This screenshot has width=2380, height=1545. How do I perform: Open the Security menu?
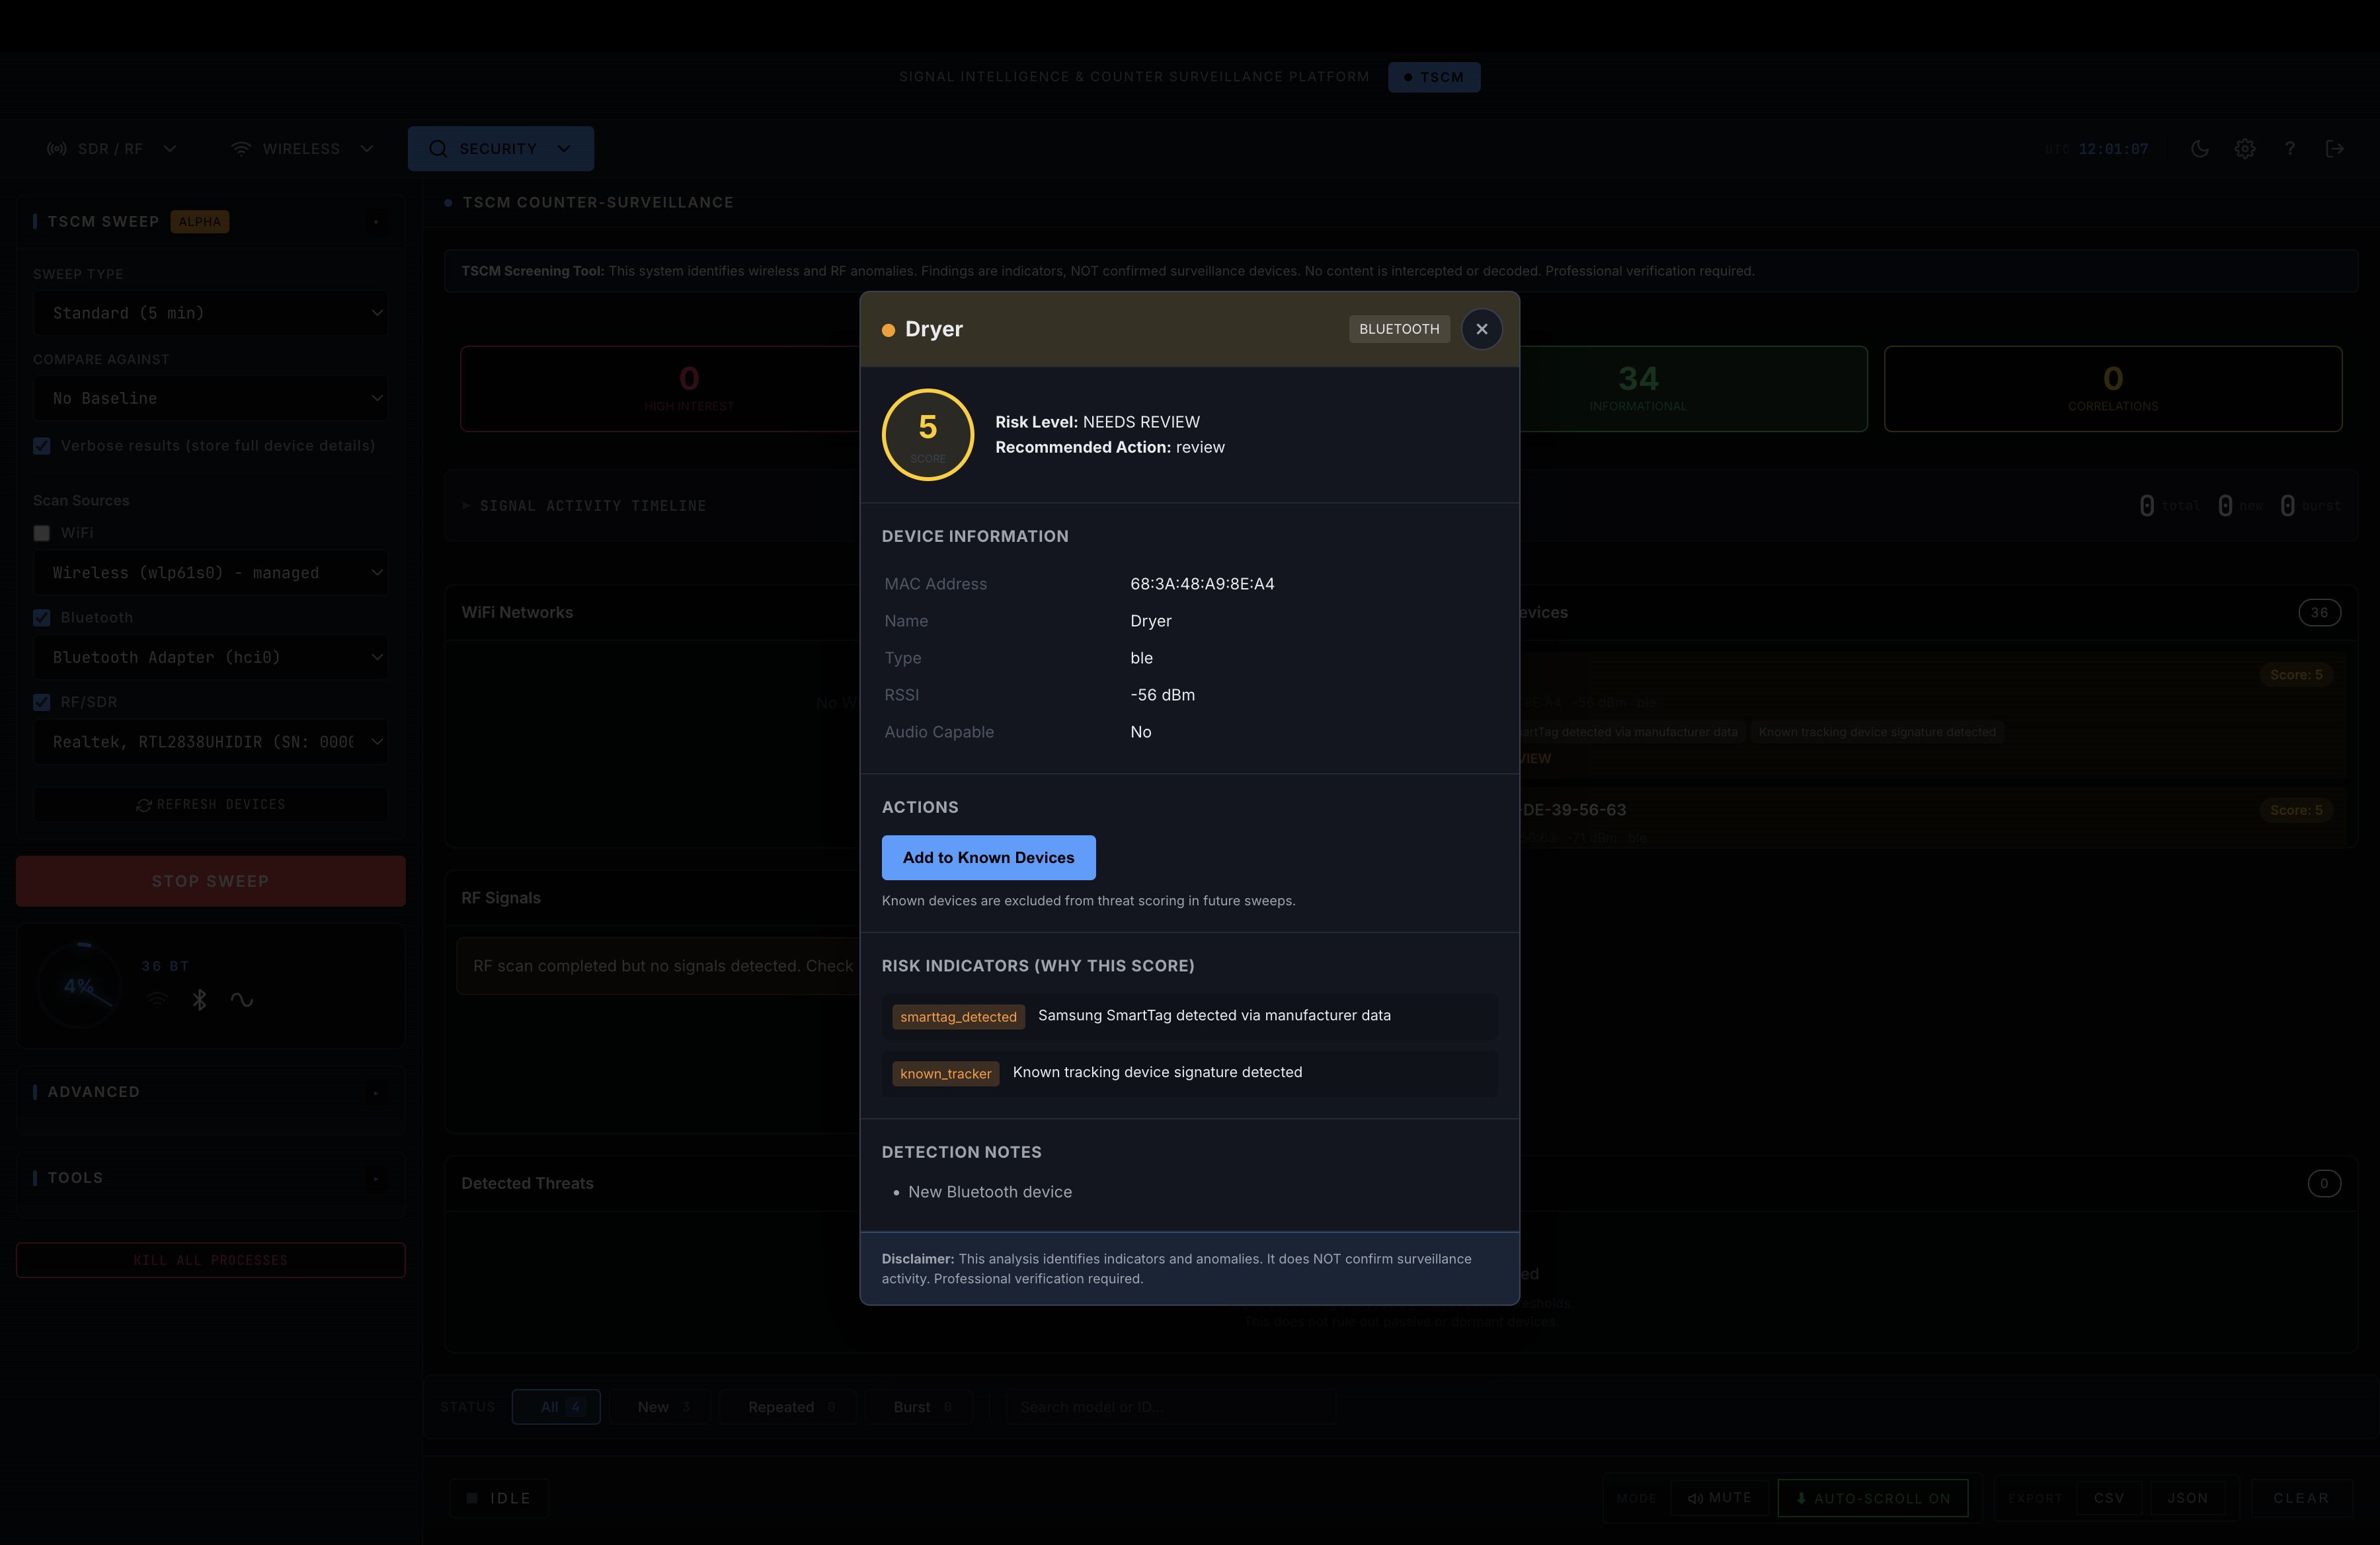pyautogui.click(x=500, y=149)
